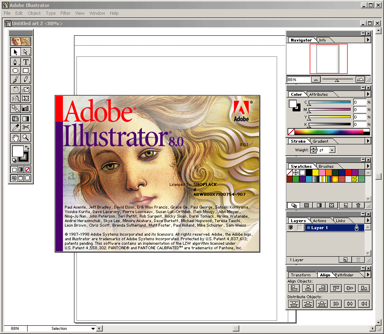The height and width of the screenshot is (334, 384).
Task: Select the Free Transform tool
Action: (26, 98)
